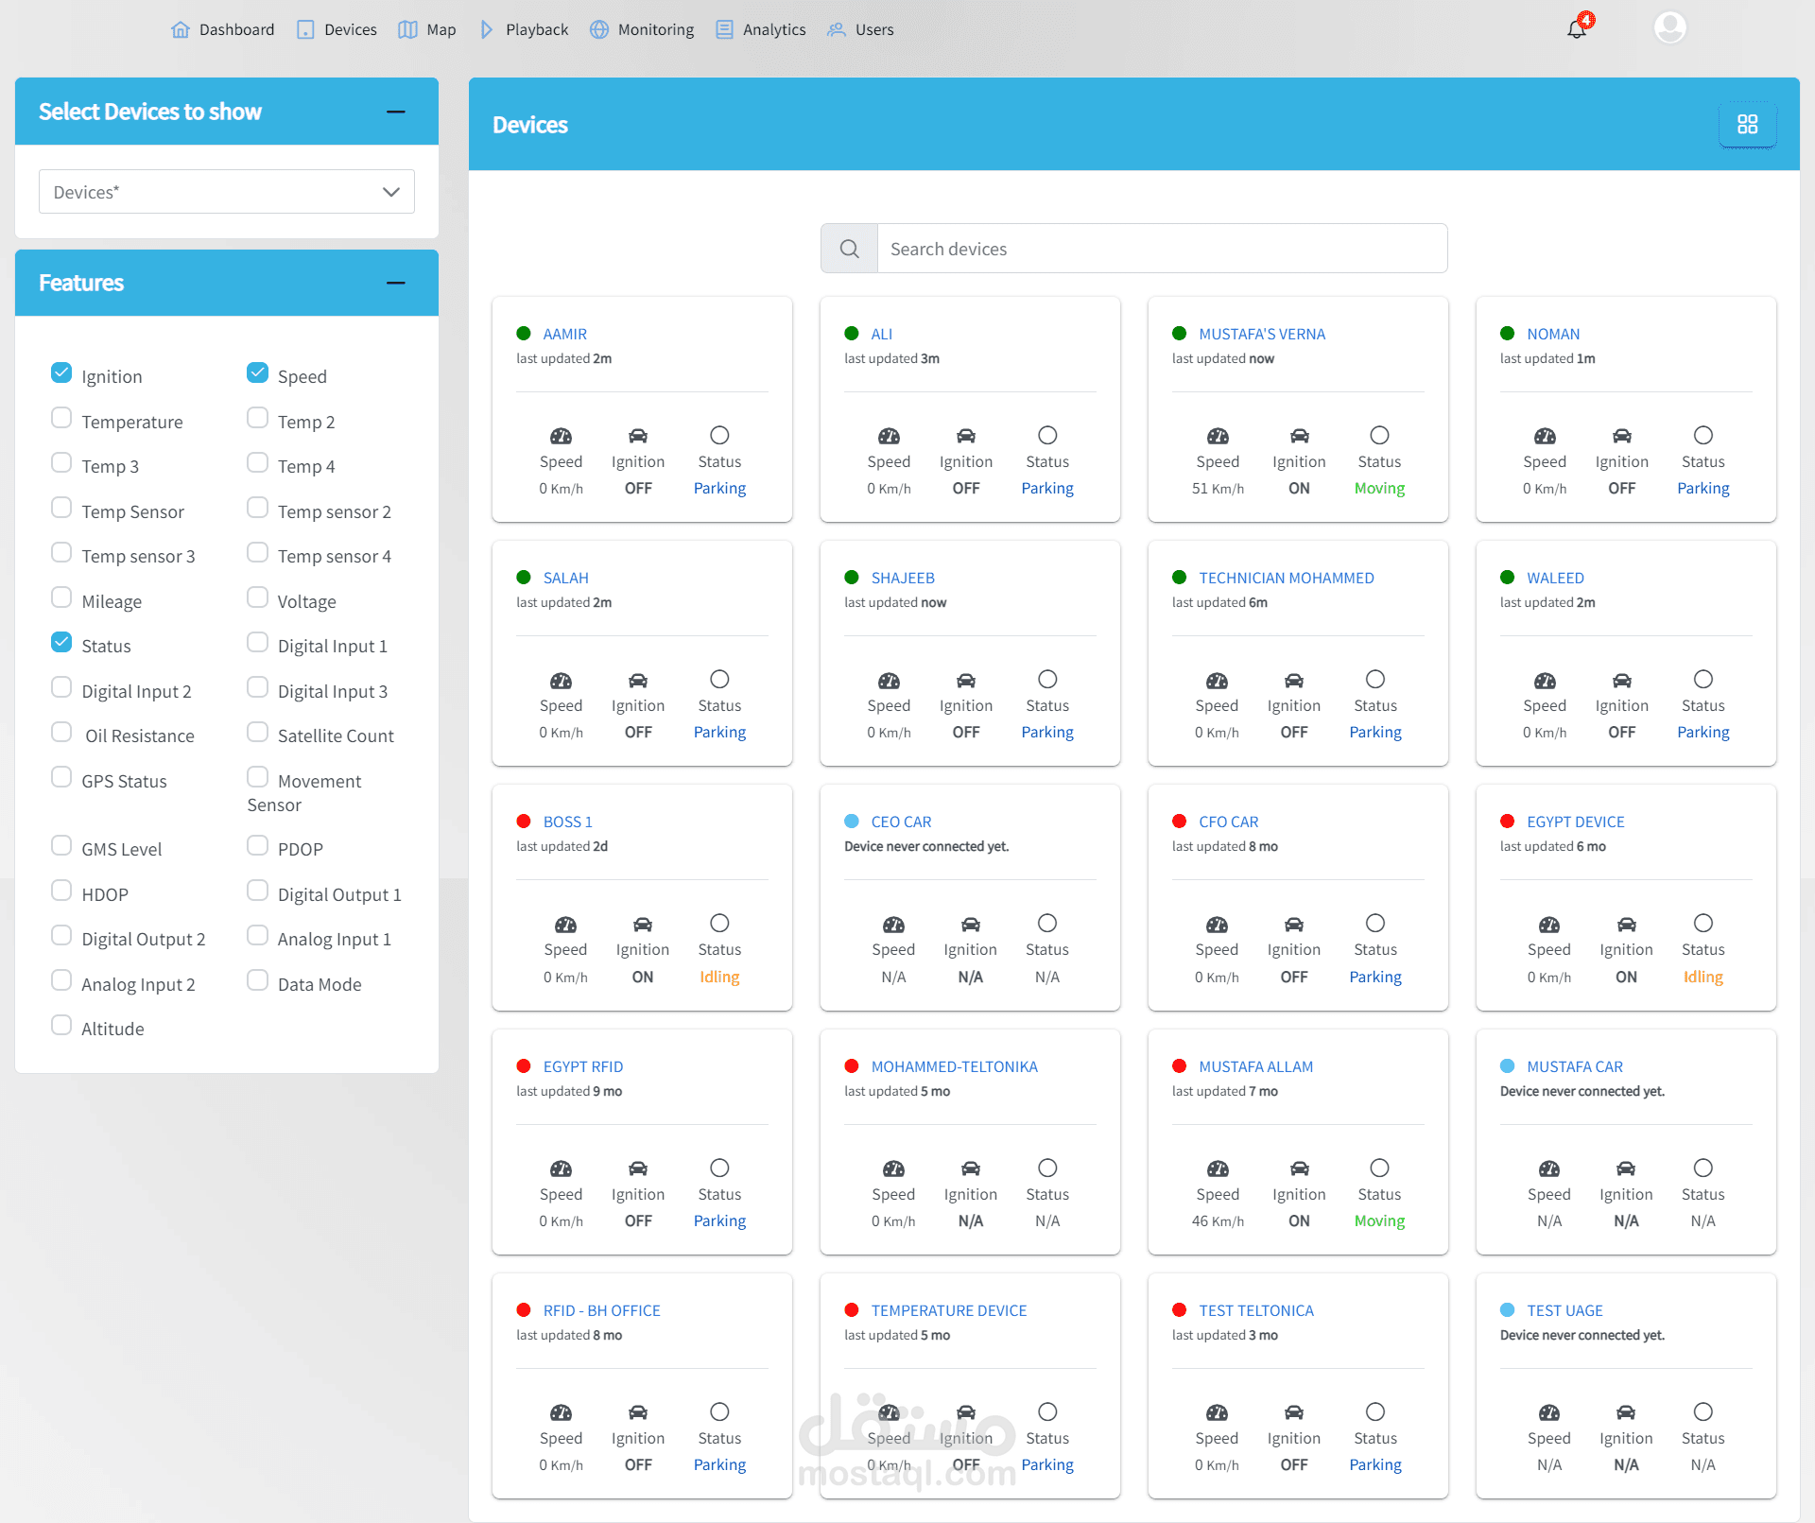Open TECHNICIAN MOHAMMED device link
Viewport: 1815px width, 1523px height.
click(1286, 578)
